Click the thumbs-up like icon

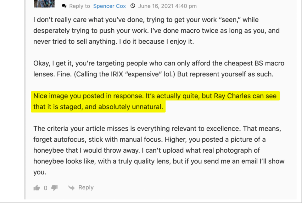pyautogui.click(x=37, y=188)
